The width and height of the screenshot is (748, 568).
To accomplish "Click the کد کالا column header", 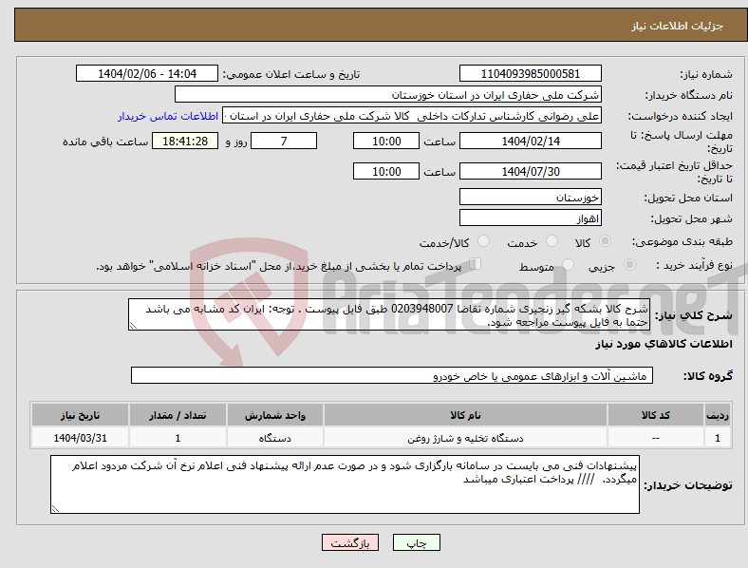I will coord(656,415).
